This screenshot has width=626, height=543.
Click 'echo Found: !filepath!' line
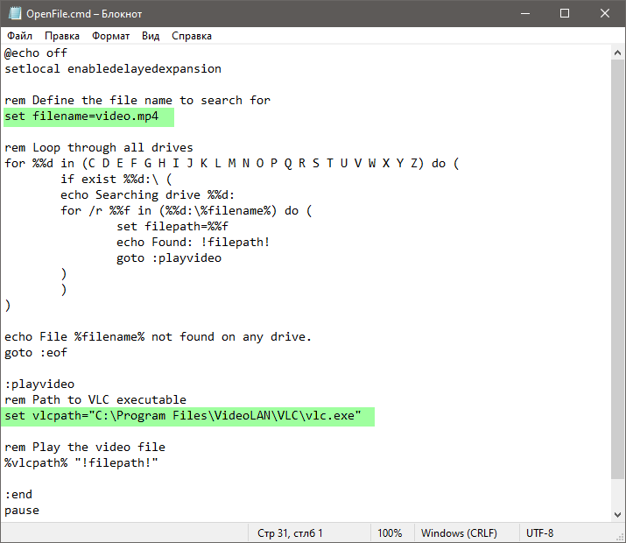[193, 243]
